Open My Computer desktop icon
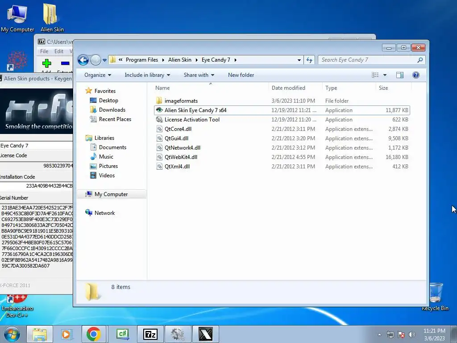457x343 pixels. (17, 18)
